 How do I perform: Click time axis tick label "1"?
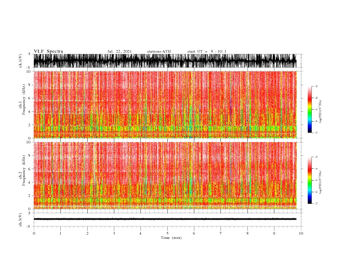coord(60,233)
